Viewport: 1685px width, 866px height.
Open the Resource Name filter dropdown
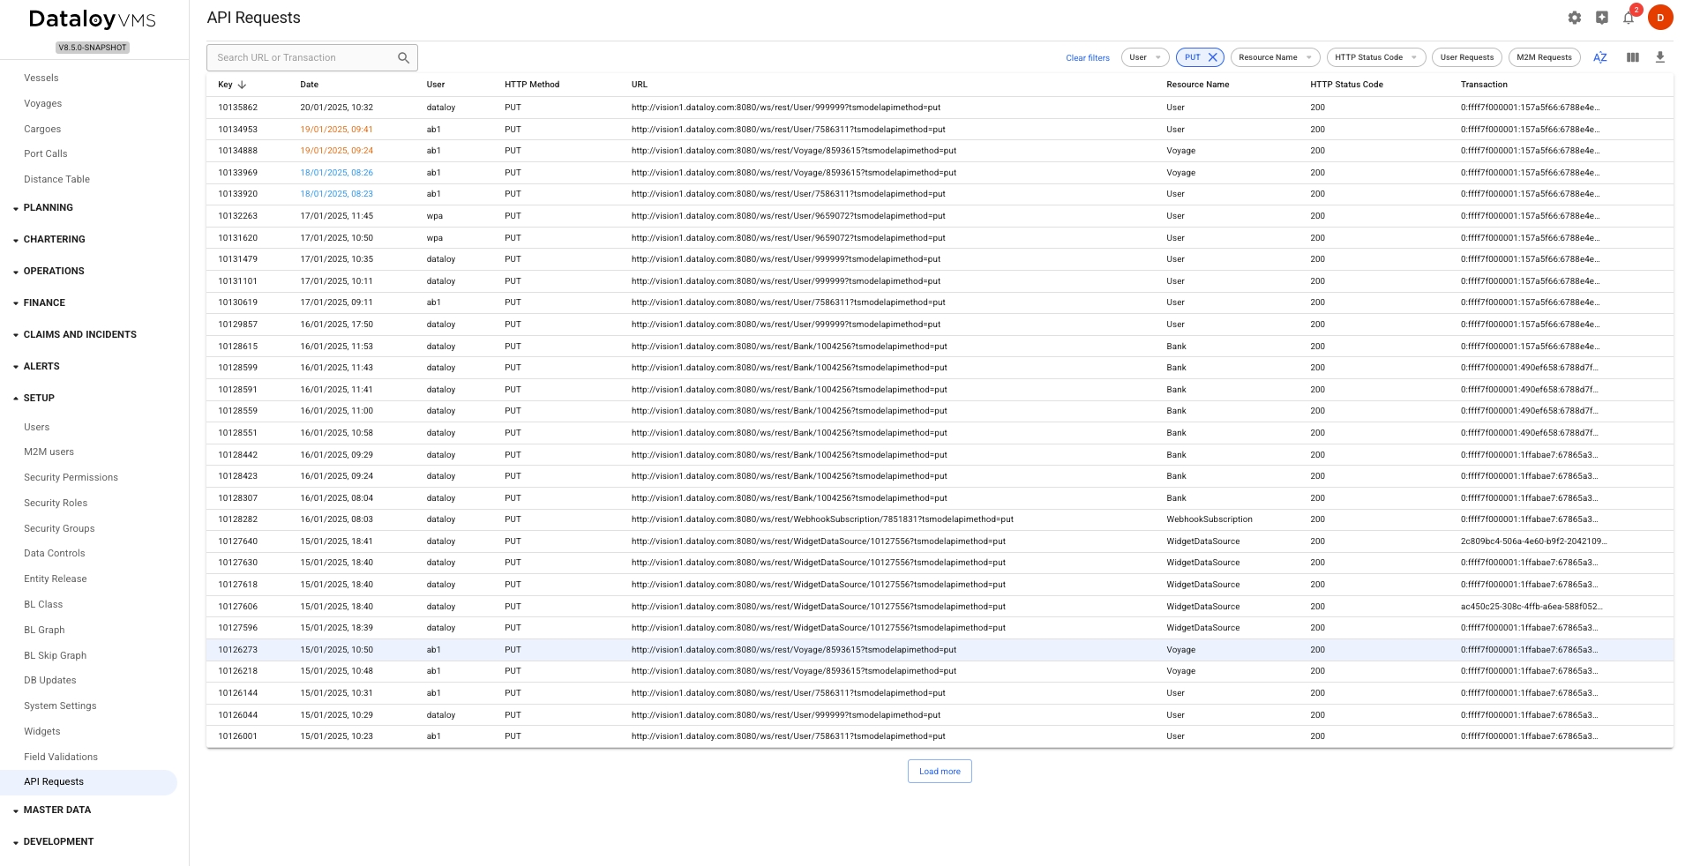pos(1275,57)
